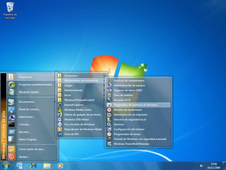Select Diagnóstico de memoria de Windows
This screenshot has height=170, width=226.
(136, 105)
